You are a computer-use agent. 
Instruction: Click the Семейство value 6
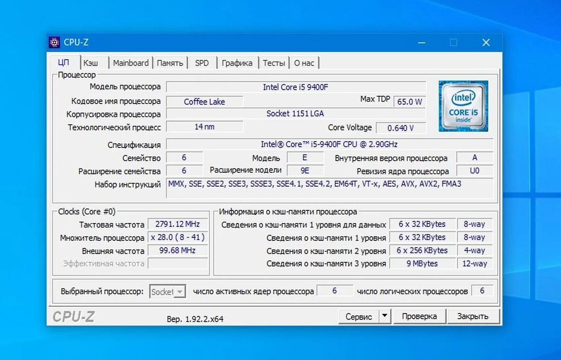point(184,157)
